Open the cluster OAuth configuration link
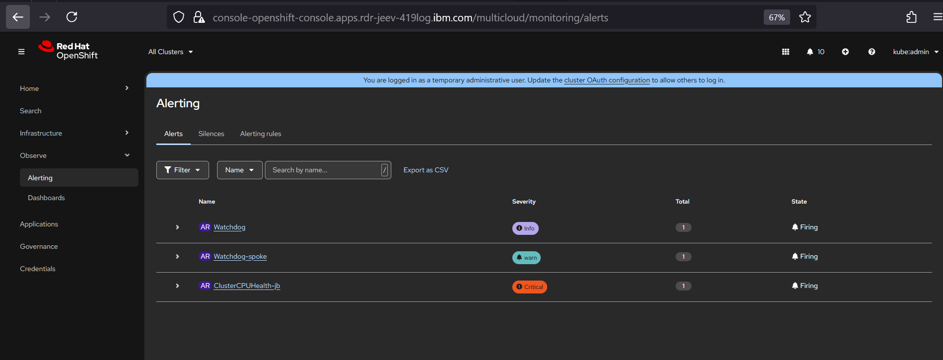The height and width of the screenshot is (360, 943). pos(606,80)
